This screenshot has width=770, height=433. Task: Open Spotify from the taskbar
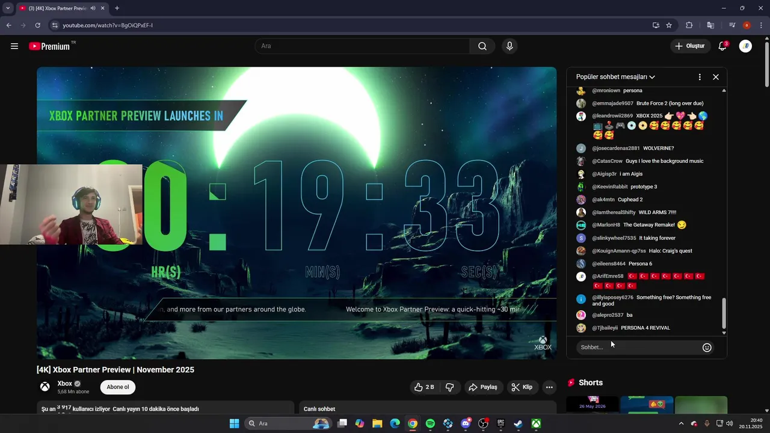click(430, 423)
